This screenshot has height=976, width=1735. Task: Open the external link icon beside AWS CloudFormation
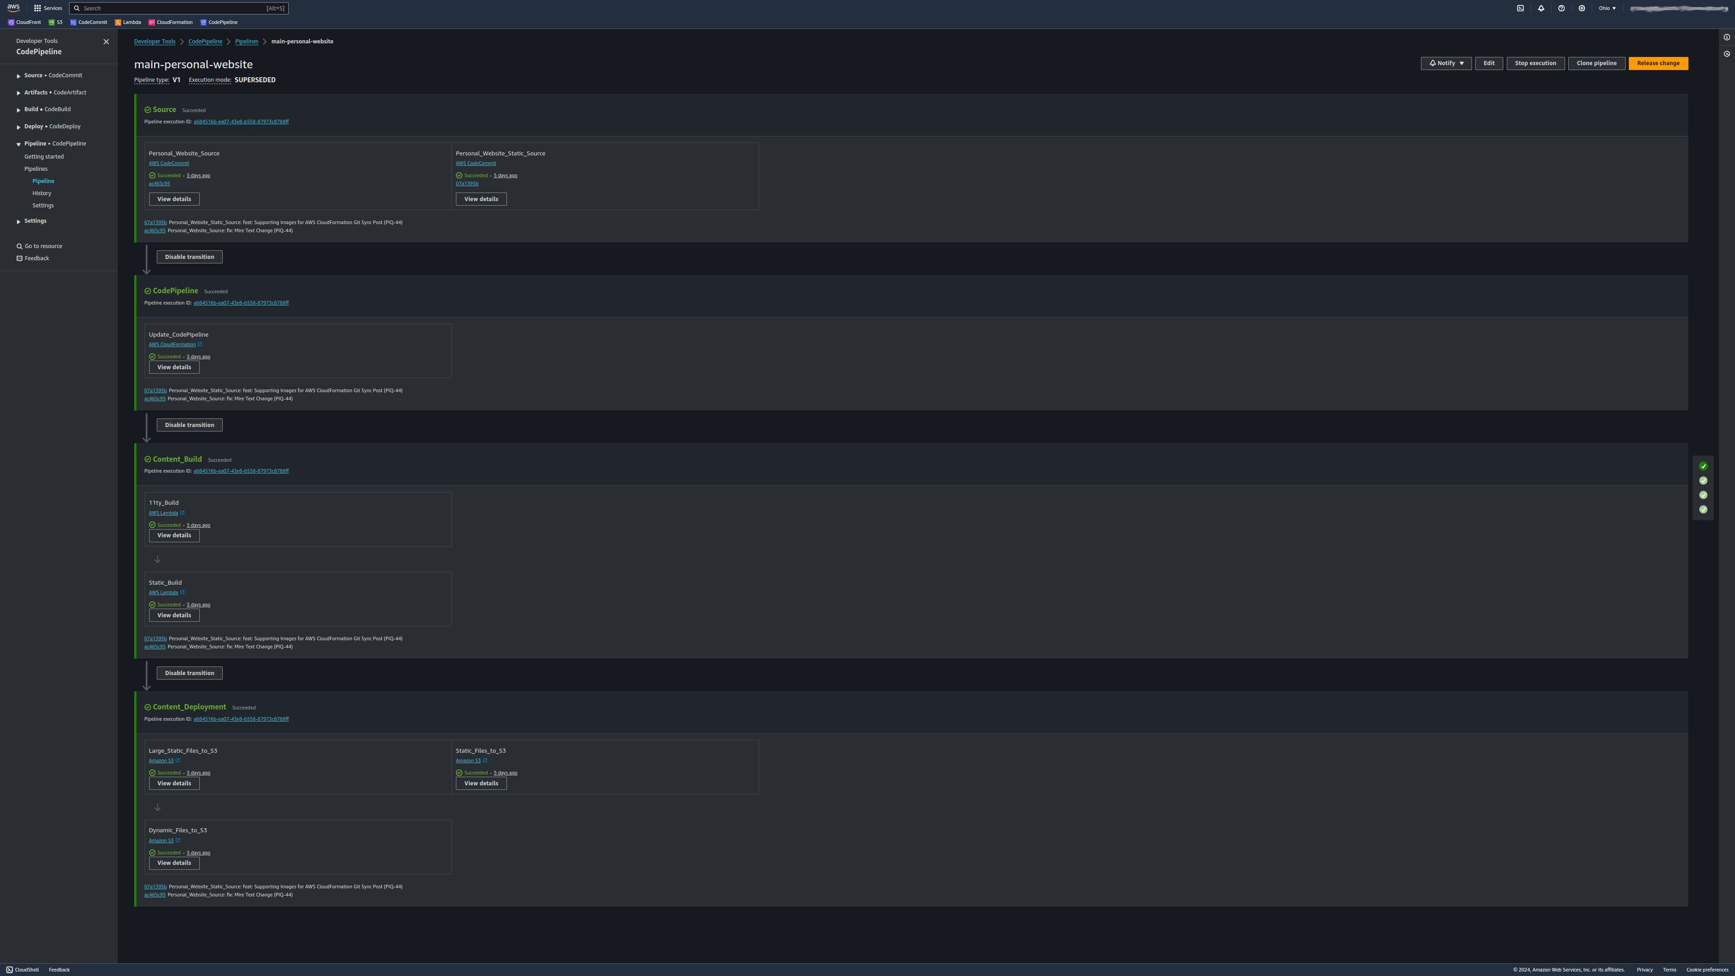tap(200, 344)
